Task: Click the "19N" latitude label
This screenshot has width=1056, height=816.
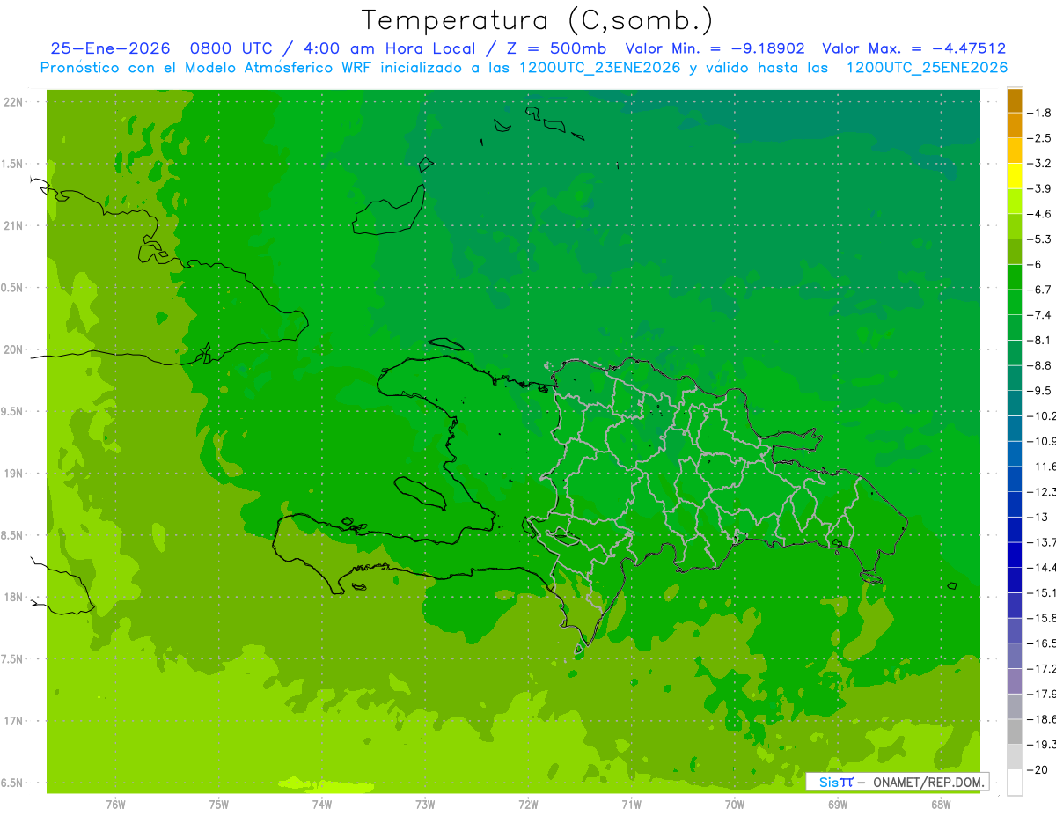Action: click(x=13, y=474)
